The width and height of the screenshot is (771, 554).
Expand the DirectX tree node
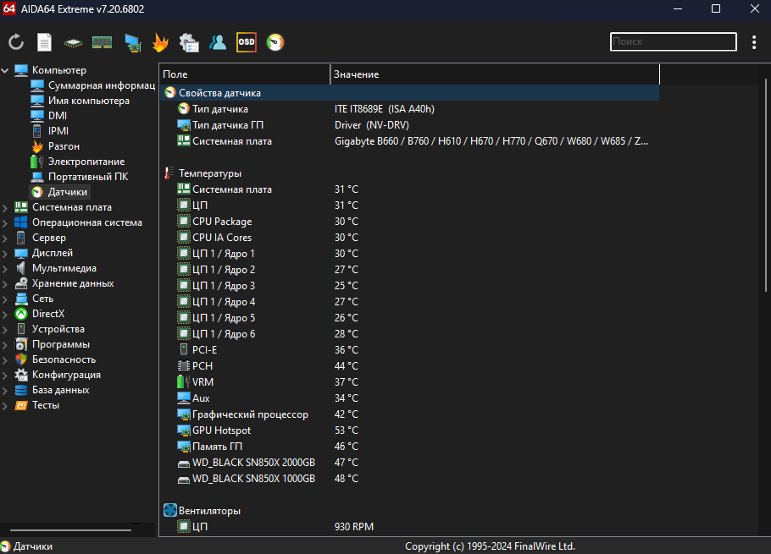5,315
